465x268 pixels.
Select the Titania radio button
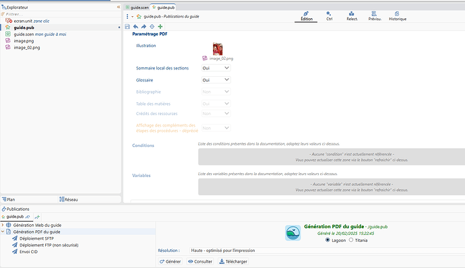tap(351, 240)
